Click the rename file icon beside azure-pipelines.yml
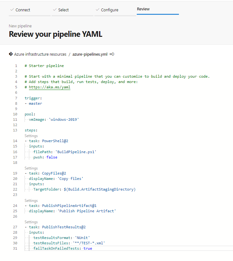Image resolution: width=233 pixels, height=261 pixels. point(112,54)
